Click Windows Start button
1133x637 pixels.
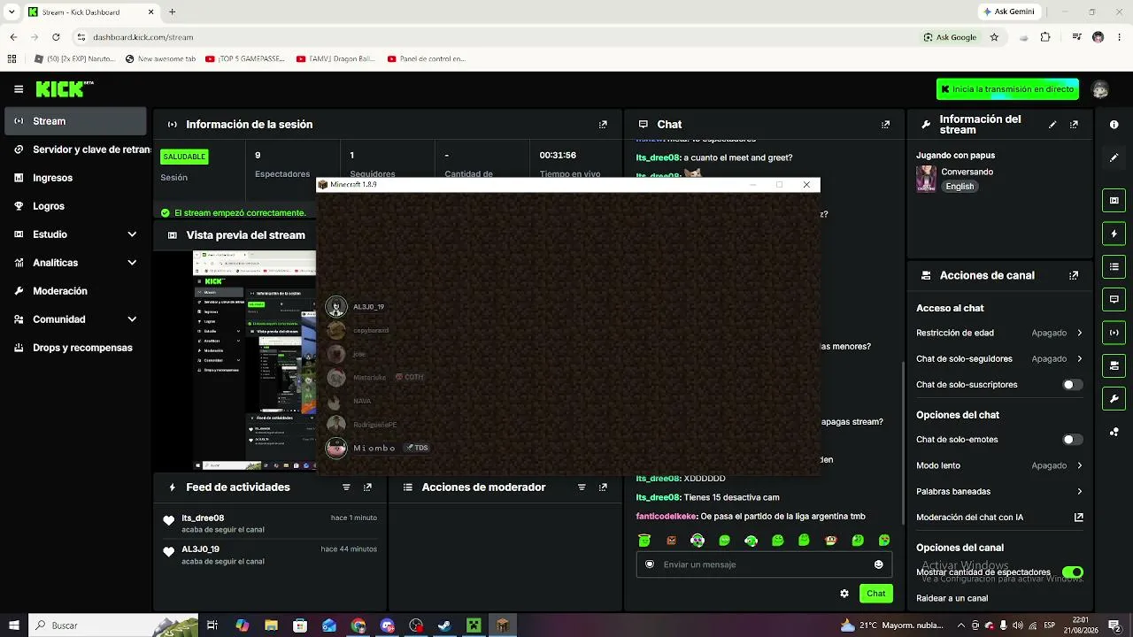coord(14,625)
